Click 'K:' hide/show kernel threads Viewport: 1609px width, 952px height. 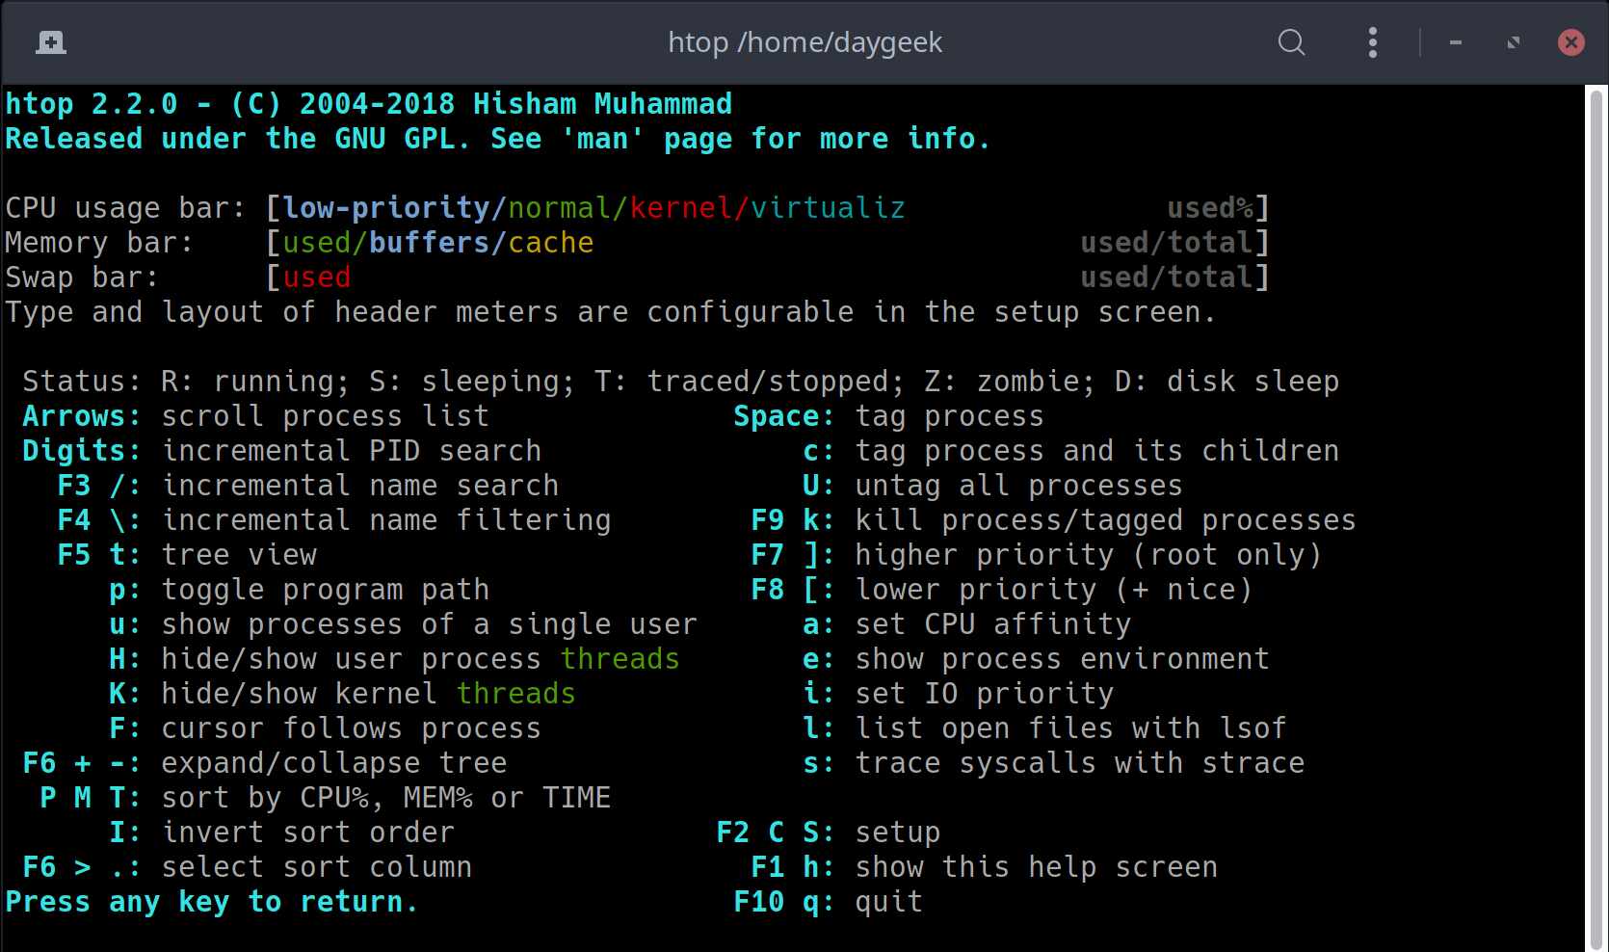click(x=342, y=694)
